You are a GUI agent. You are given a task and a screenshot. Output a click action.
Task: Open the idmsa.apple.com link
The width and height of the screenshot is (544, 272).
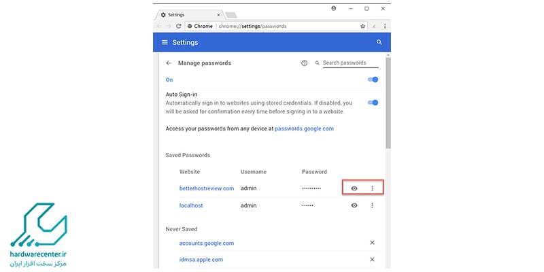point(201,260)
